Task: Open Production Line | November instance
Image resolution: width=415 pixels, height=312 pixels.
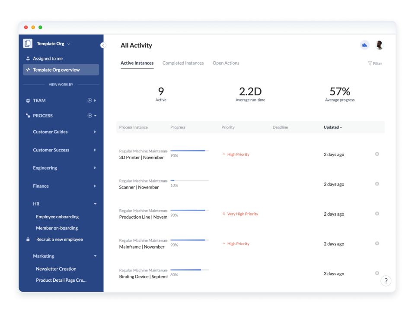Action: pyautogui.click(x=143, y=217)
